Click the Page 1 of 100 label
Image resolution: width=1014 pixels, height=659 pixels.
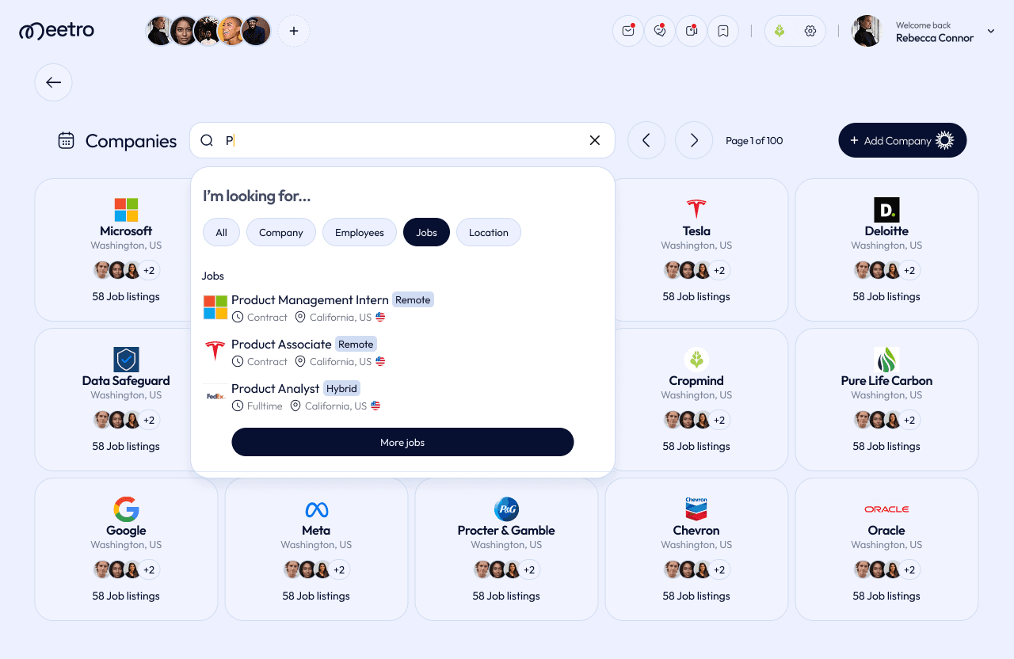(x=754, y=140)
